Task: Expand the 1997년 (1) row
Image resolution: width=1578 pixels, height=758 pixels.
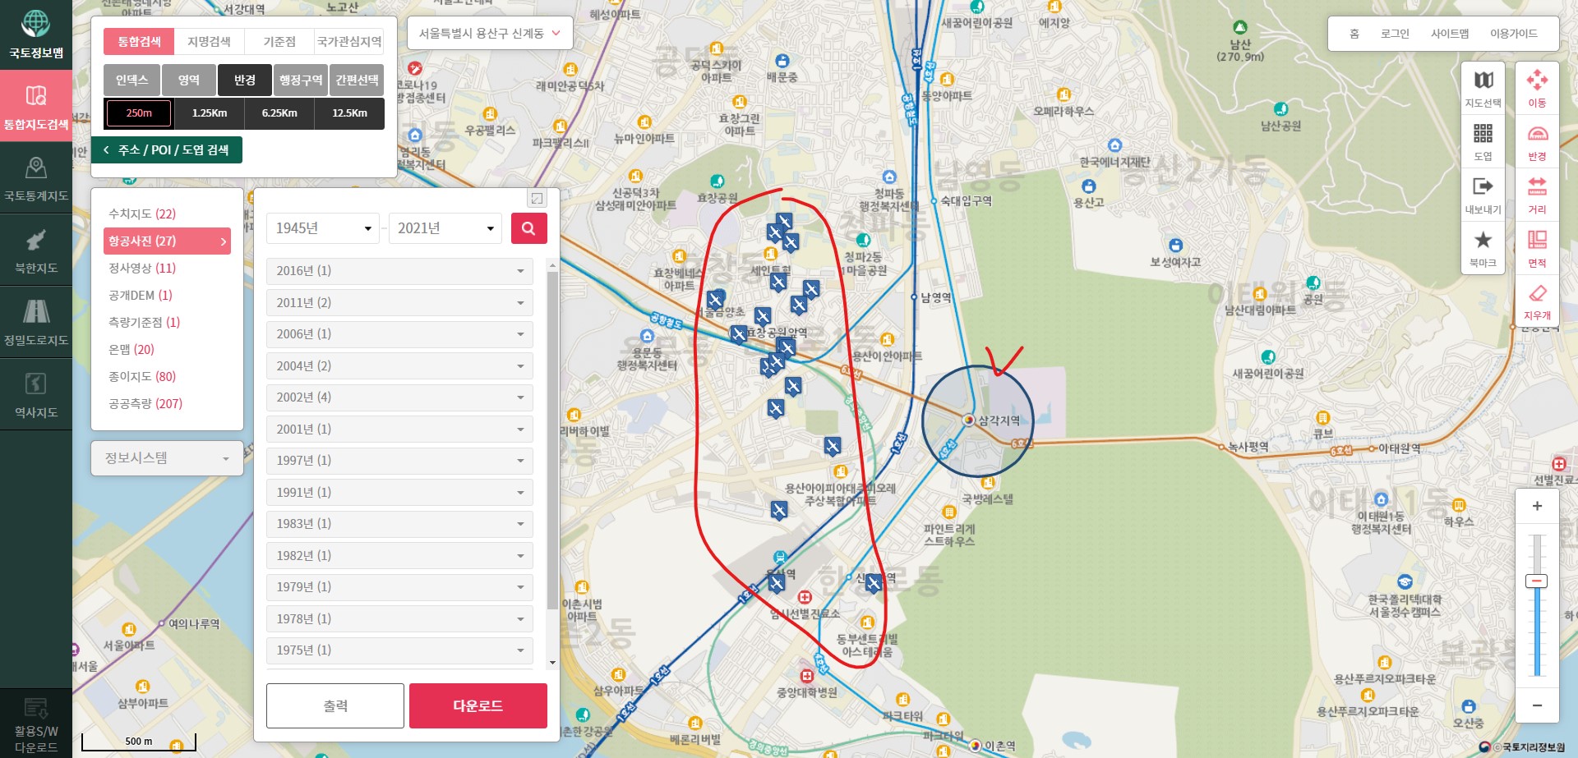Action: pyautogui.click(x=399, y=461)
